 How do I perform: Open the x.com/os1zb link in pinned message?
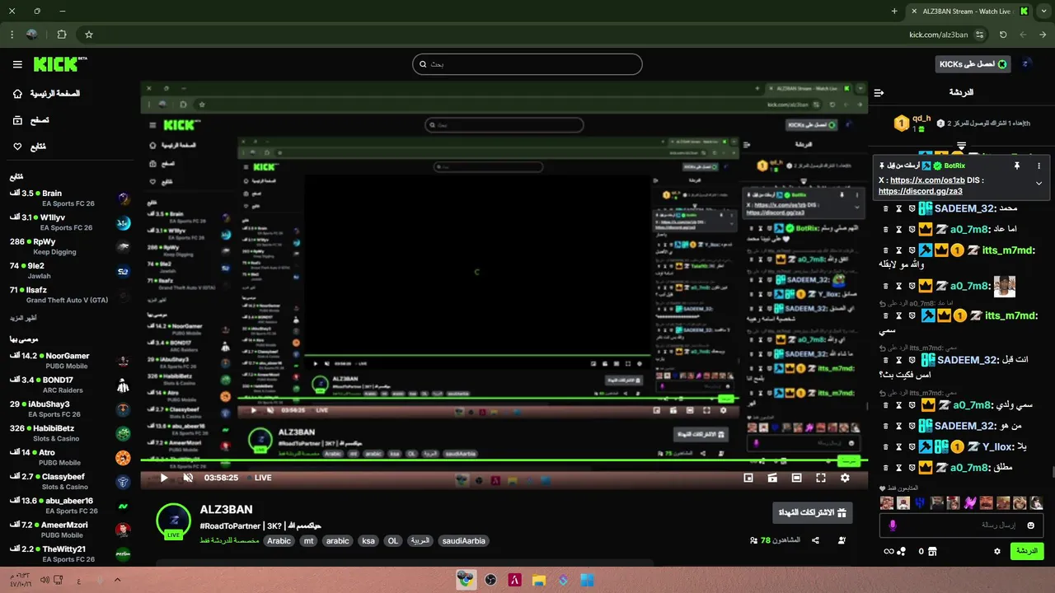pos(927,180)
